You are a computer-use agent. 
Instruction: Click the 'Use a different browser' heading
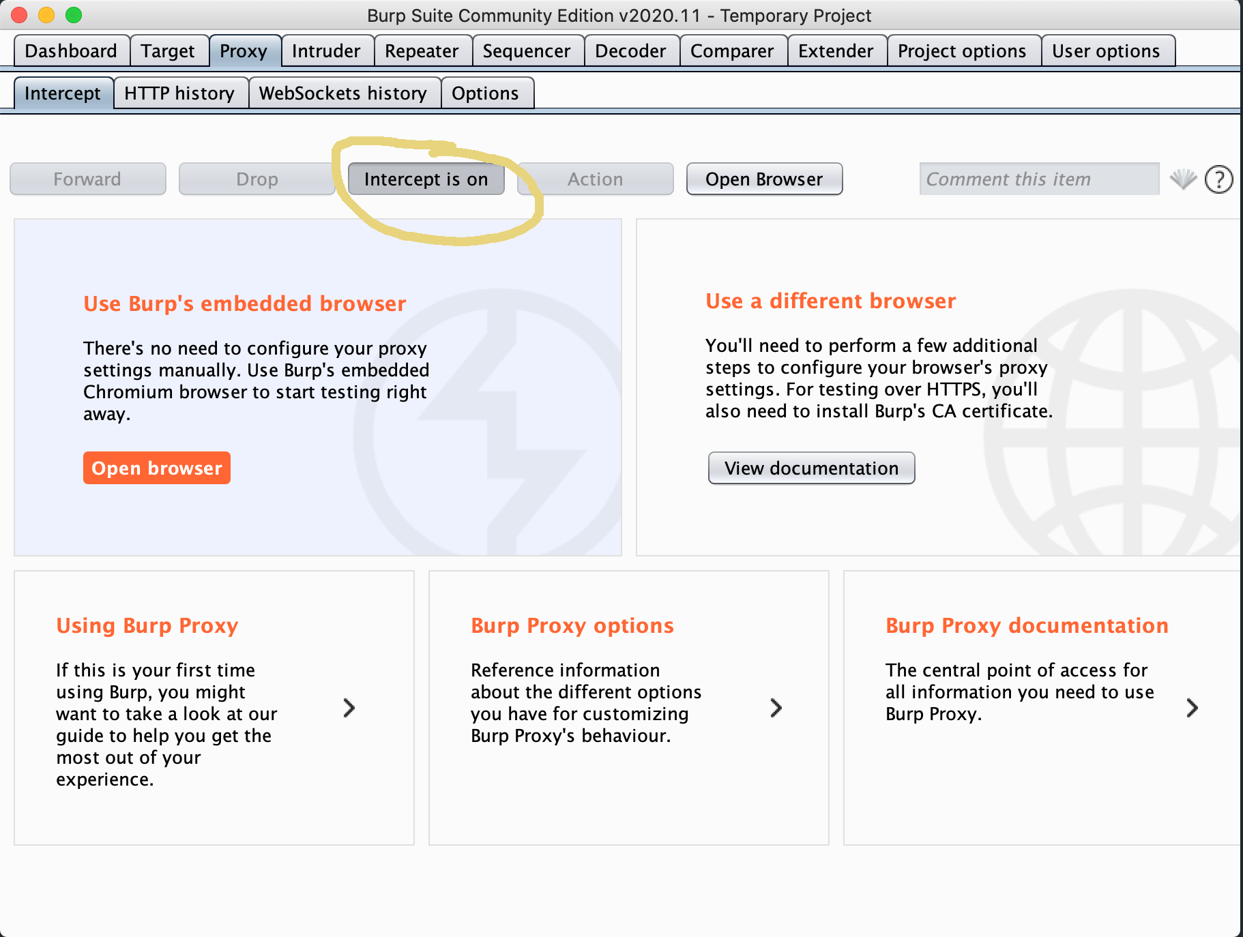click(x=831, y=301)
